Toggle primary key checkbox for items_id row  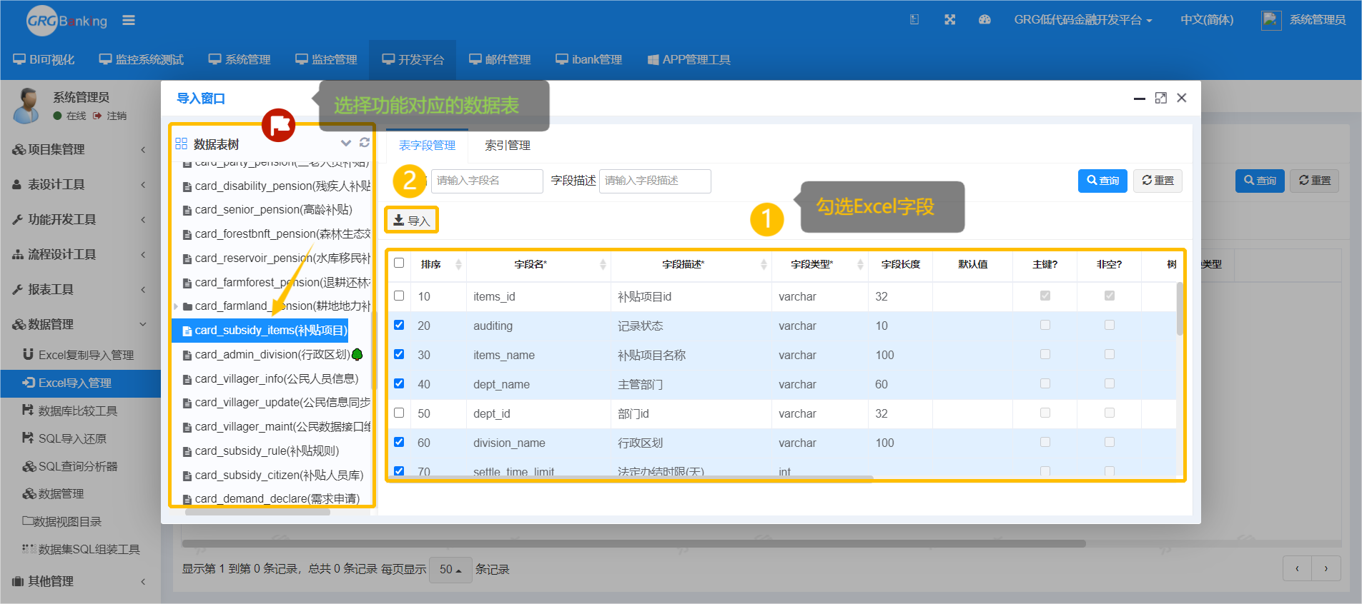coord(1045,296)
